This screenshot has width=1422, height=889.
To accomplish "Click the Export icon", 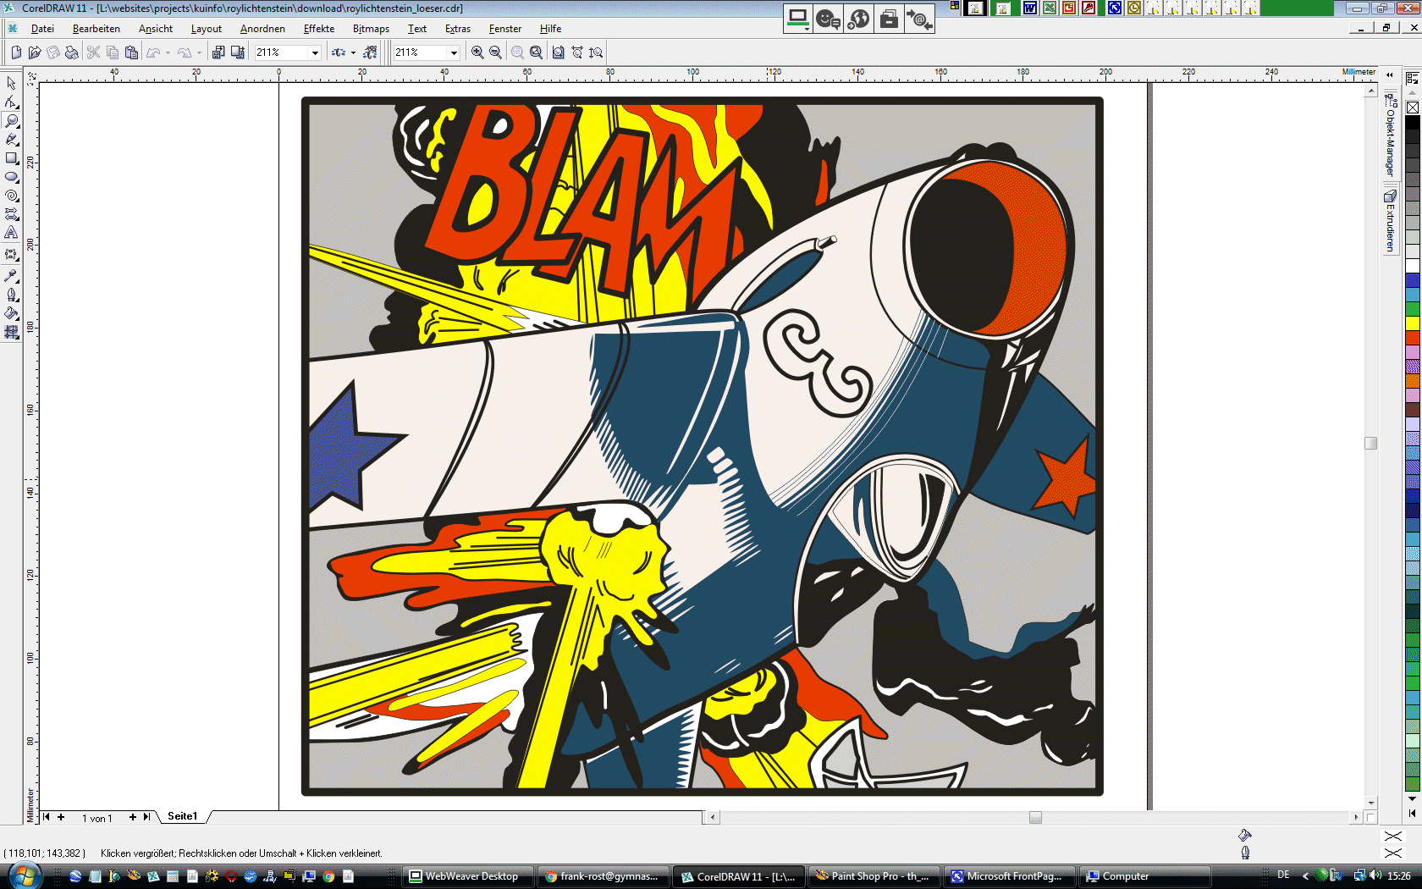I will (x=238, y=52).
